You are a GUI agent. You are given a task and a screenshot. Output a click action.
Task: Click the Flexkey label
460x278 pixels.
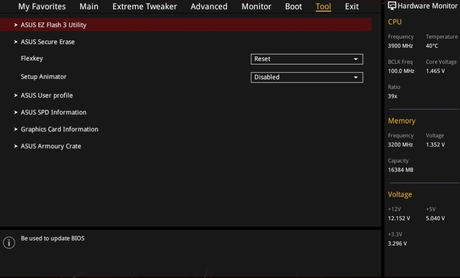(32, 58)
